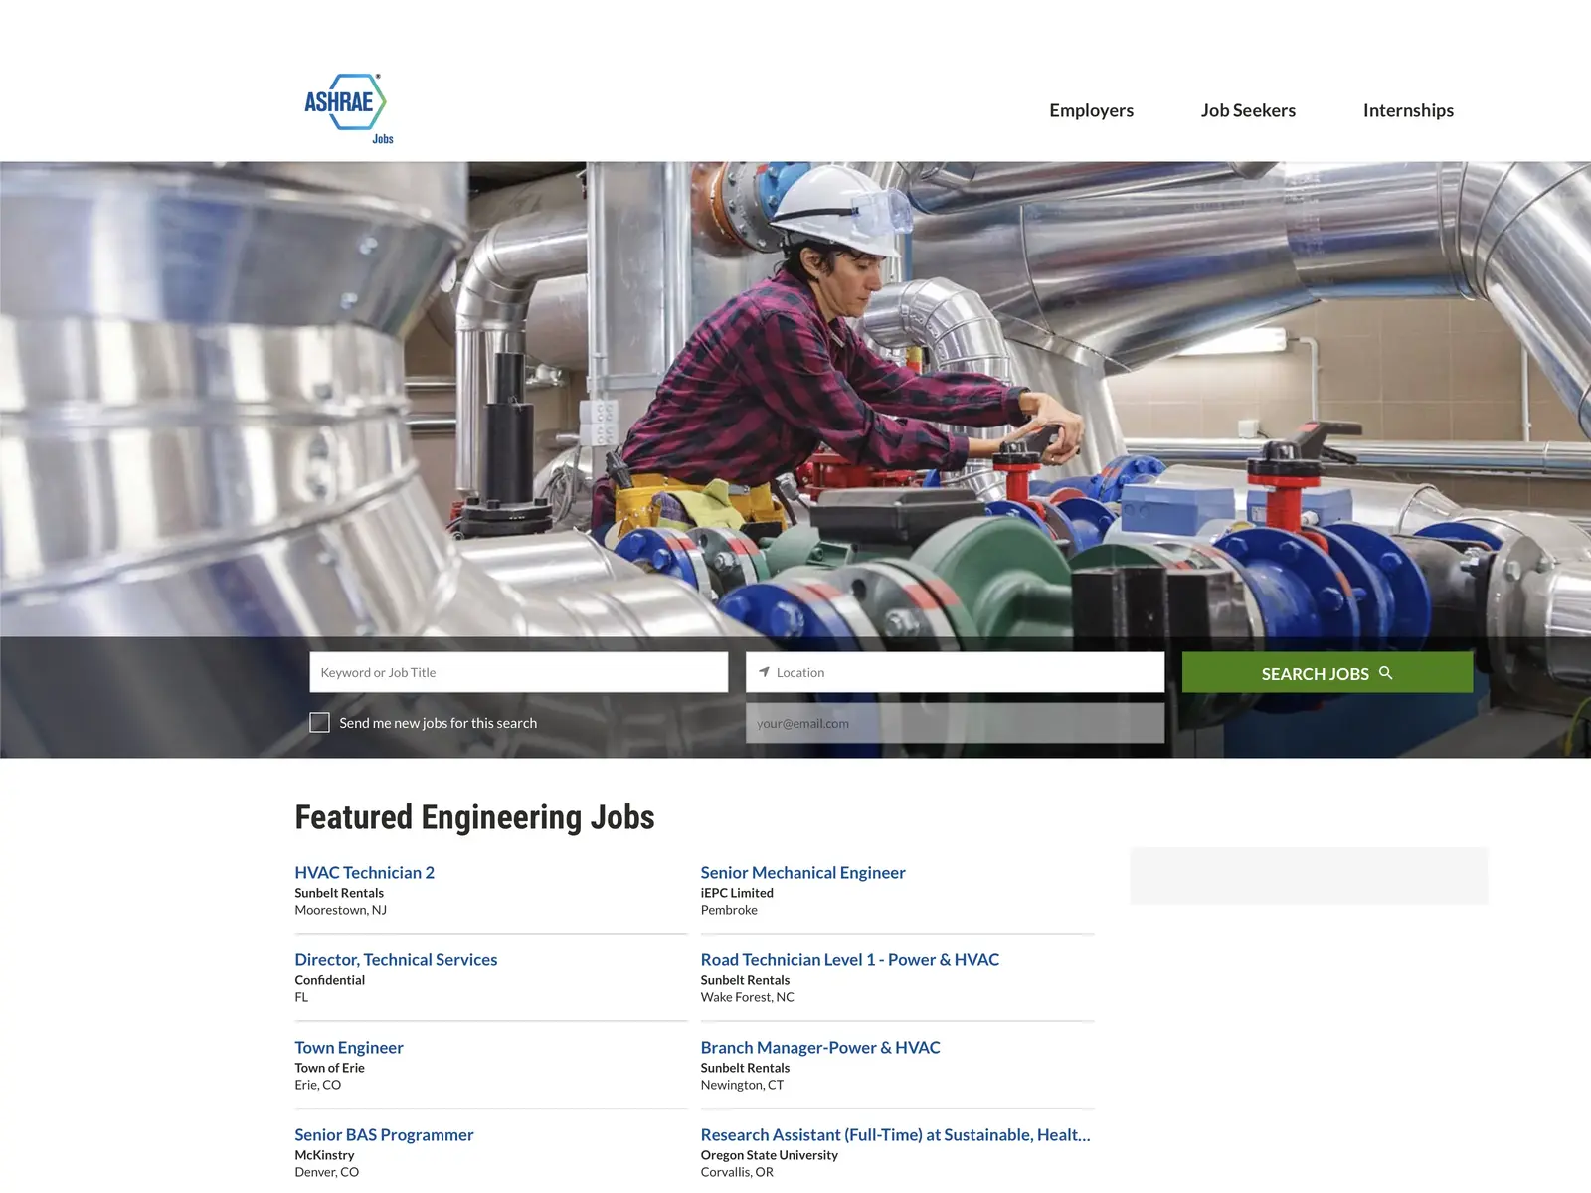Open the Town Engineer job
Viewport: 1591px width, 1193px height.
(349, 1047)
